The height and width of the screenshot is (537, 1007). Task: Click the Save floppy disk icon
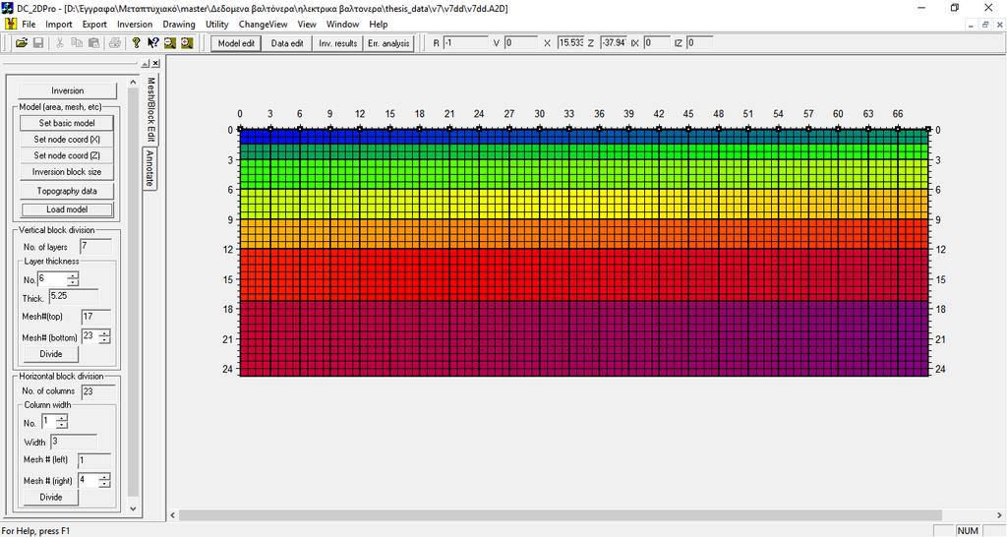38,43
